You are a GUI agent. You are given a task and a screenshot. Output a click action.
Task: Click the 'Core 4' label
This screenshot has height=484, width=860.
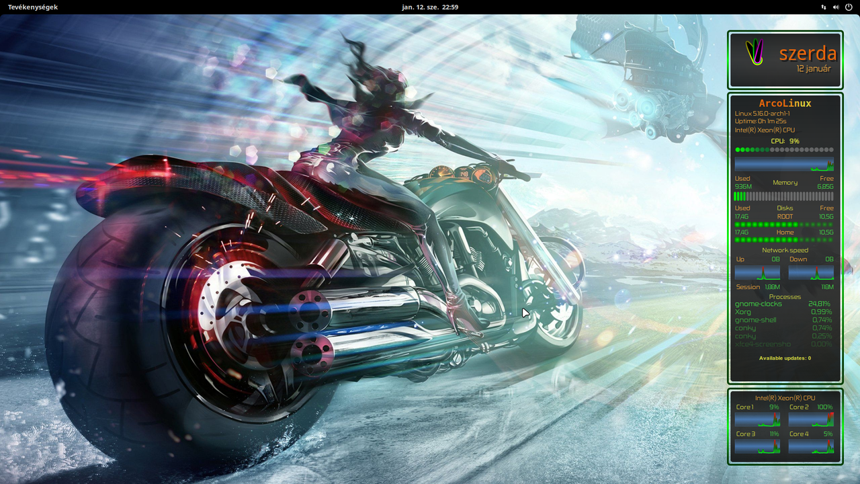[799, 434]
